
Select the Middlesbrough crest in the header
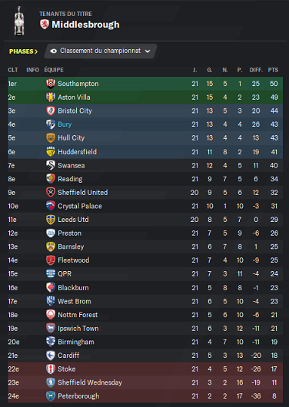[45, 25]
